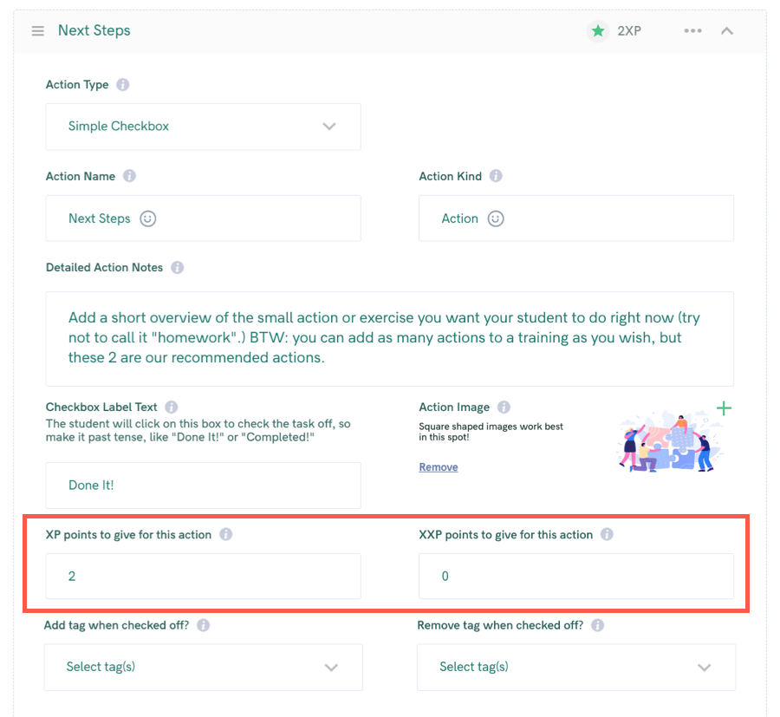780x717 pixels.
Task: Collapse the Next Steps panel with chevron
Action: coord(727,31)
